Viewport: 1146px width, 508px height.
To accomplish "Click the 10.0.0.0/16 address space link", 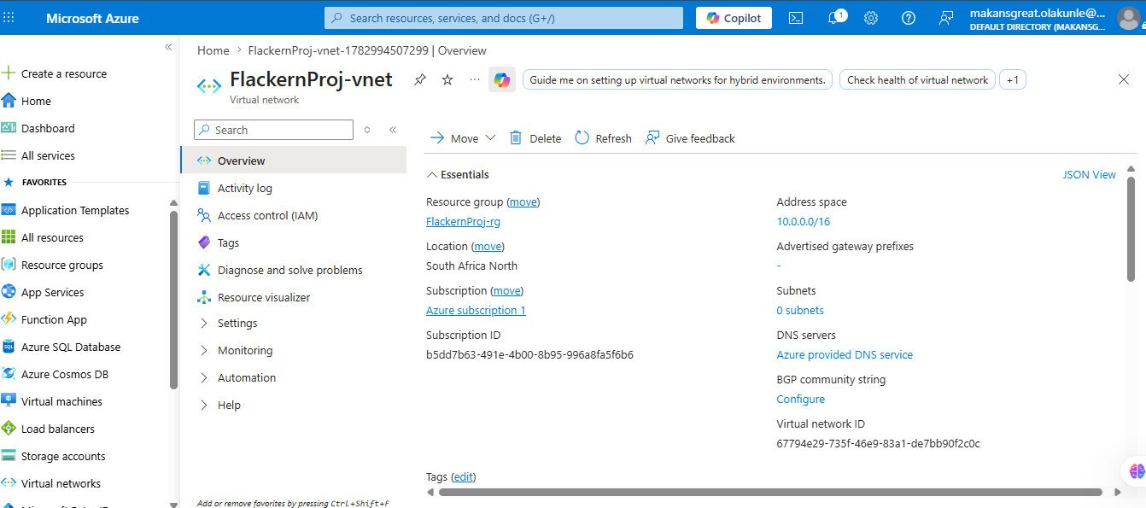I will [x=803, y=221].
